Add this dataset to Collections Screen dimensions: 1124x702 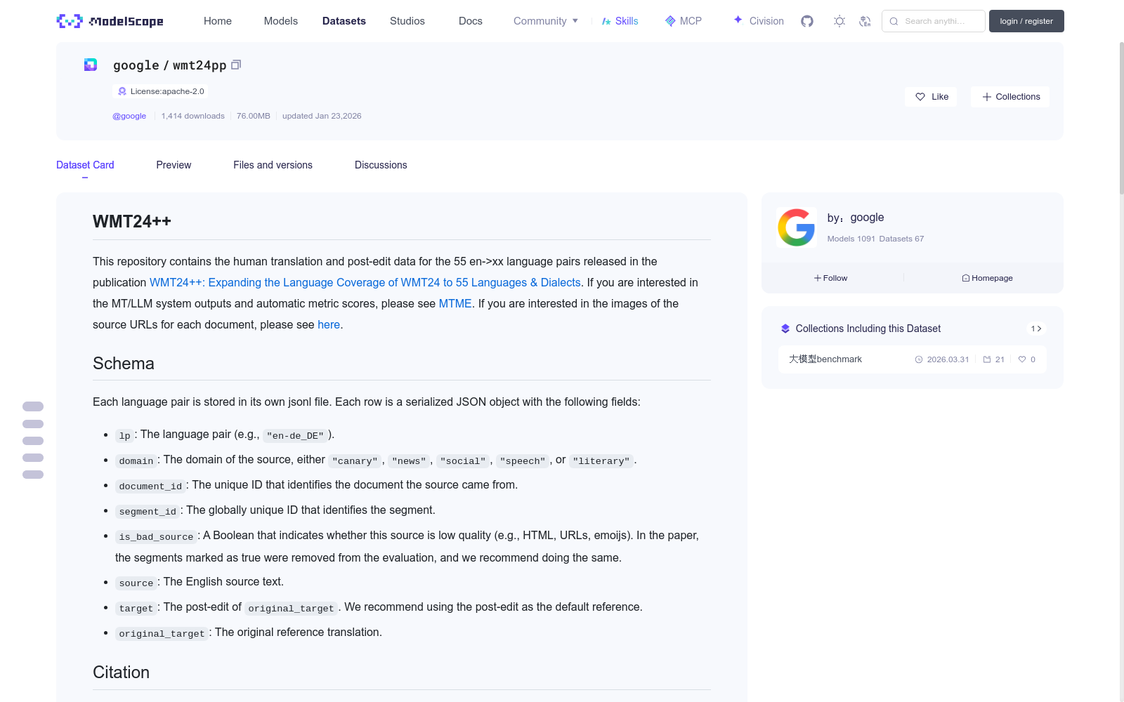[1010, 97]
